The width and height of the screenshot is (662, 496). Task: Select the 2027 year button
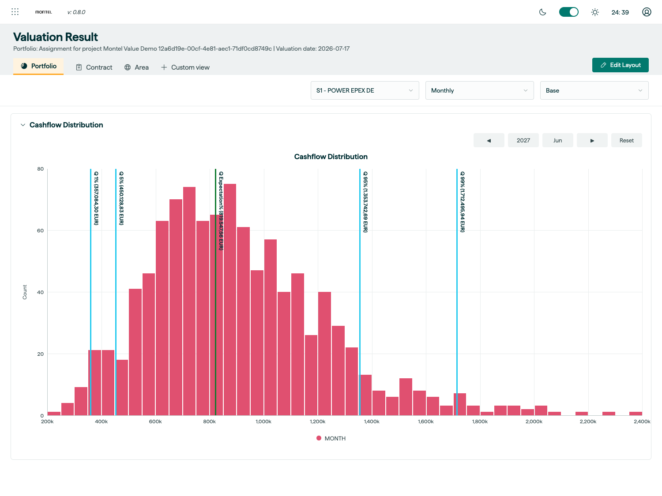523,140
